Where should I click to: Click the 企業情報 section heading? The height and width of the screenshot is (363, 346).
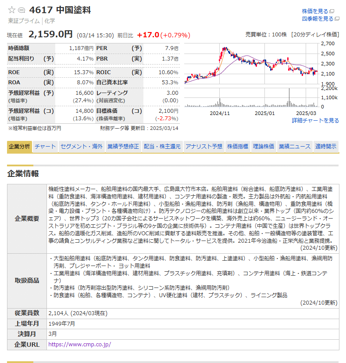[23, 174]
